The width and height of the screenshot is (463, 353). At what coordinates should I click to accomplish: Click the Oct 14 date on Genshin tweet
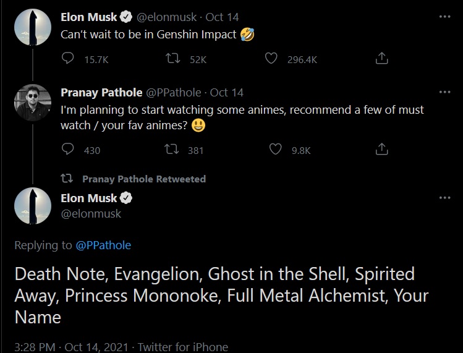[222, 17]
